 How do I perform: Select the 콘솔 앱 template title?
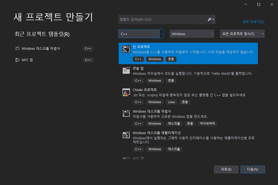pyautogui.click(x=138, y=68)
